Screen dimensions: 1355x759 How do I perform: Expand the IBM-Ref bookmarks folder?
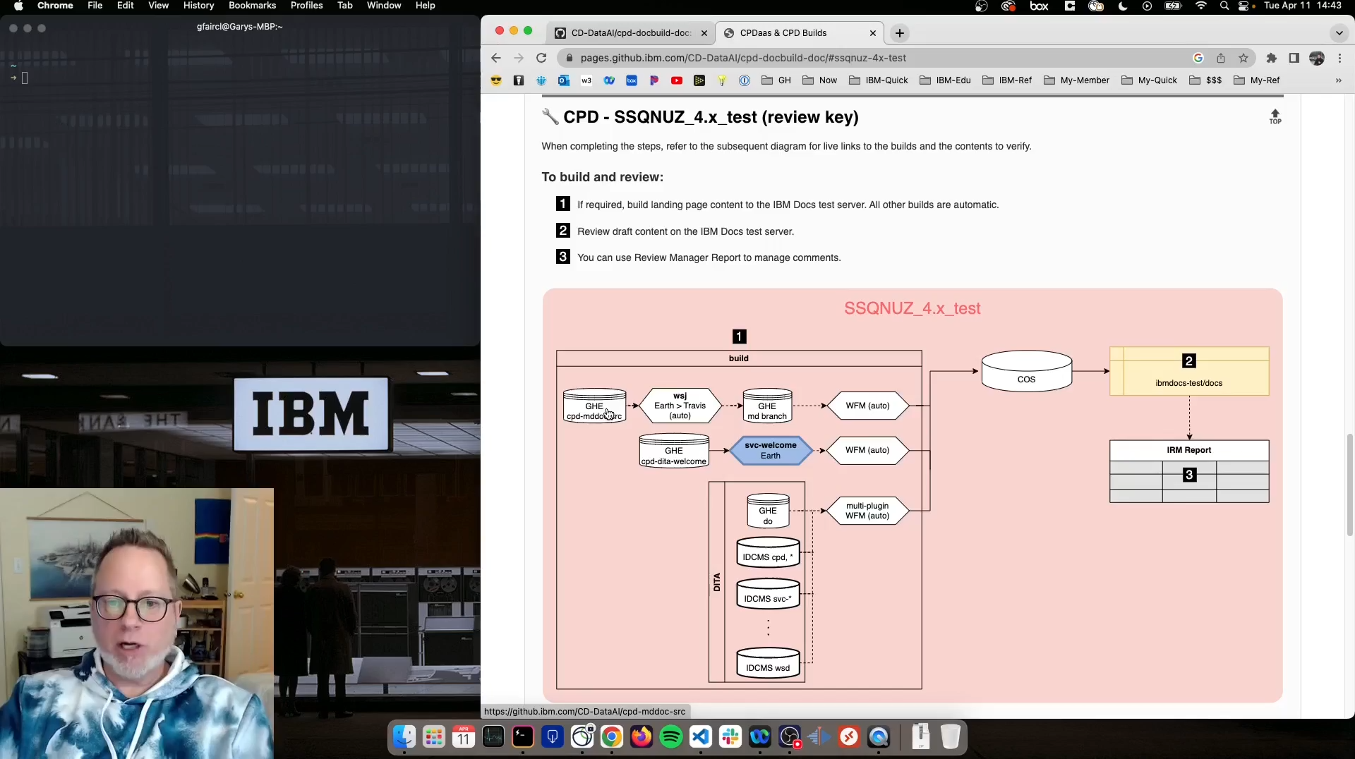tap(1007, 80)
